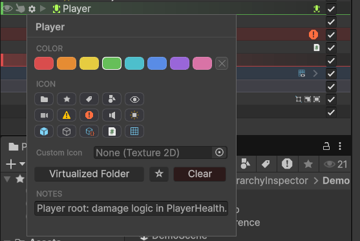Select the outlined GameObject cube icon
The image size is (360, 241).
pos(67,131)
